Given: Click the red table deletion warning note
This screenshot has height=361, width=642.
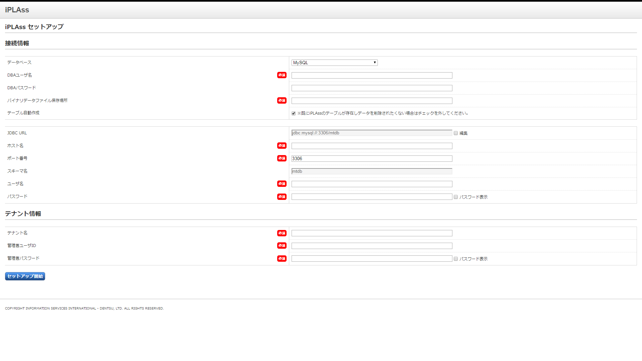Looking at the screenshot, I should (x=383, y=113).
